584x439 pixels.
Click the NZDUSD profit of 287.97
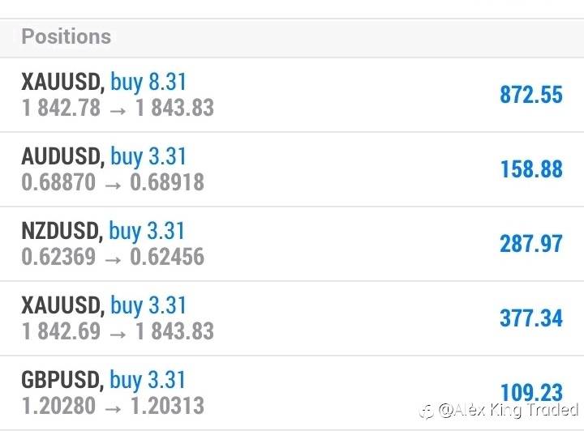[530, 244]
